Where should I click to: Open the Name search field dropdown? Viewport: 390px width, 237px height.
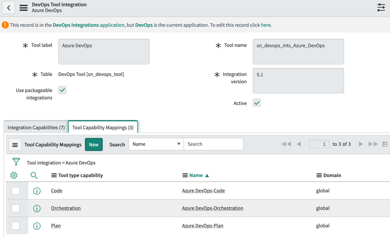tap(156, 144)
